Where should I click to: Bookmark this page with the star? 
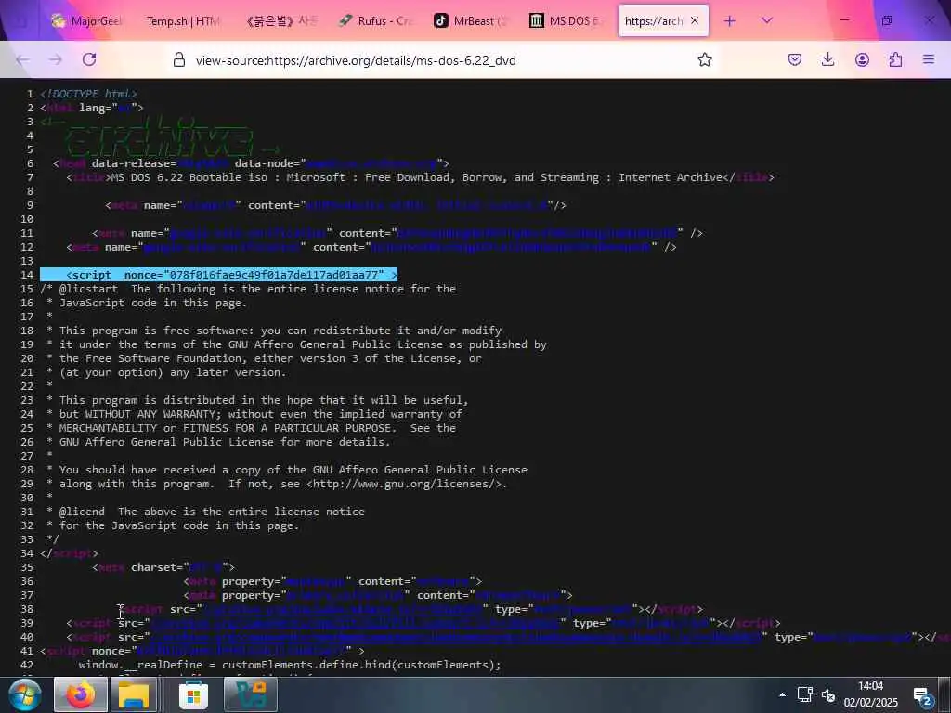[704, 59]
